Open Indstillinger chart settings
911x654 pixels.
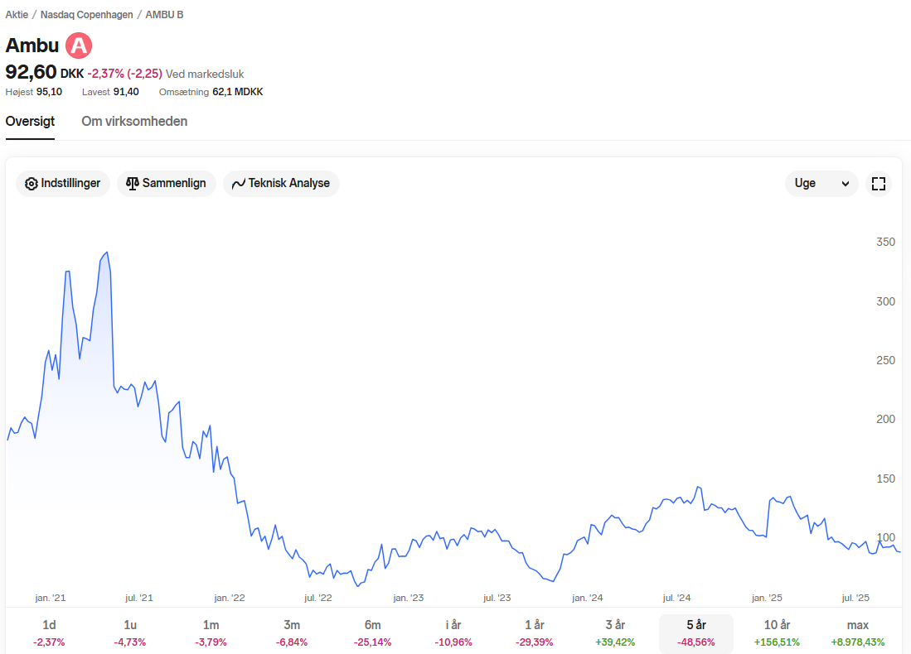63,184
